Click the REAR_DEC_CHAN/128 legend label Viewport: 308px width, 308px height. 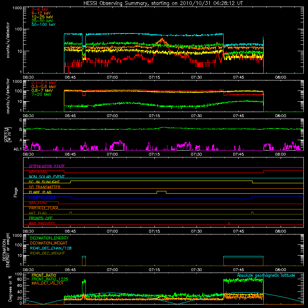coord(51,248)
